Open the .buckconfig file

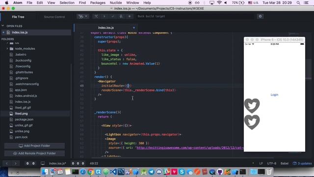[23, 60]
